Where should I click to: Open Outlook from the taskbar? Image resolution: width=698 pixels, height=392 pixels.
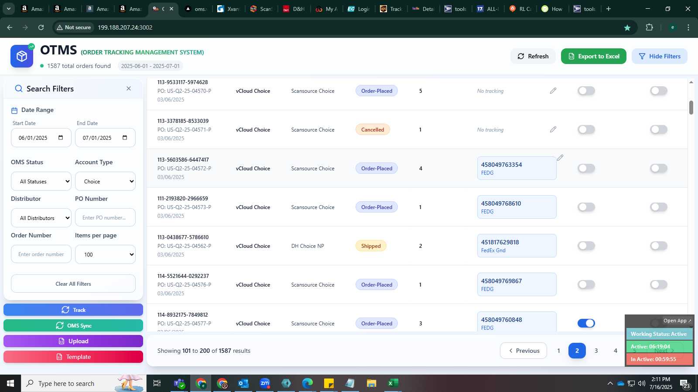pos(243,383)
